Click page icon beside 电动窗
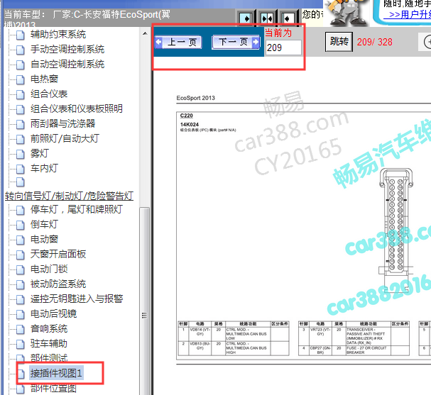The height and width of the screenshot is (395, 431). pos(21,240)
